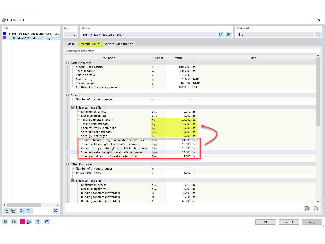Click blue swatch of material 1
Screen dimensions: 325x244
point(4,33)
